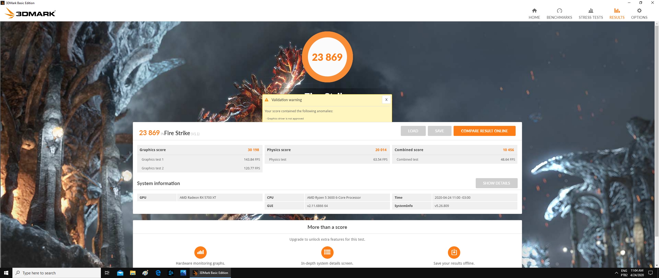Image resolution: width=659 pixels, height=278 pixels.
Task: Open Microsoft Edge from taskbar
Action: 158,273
